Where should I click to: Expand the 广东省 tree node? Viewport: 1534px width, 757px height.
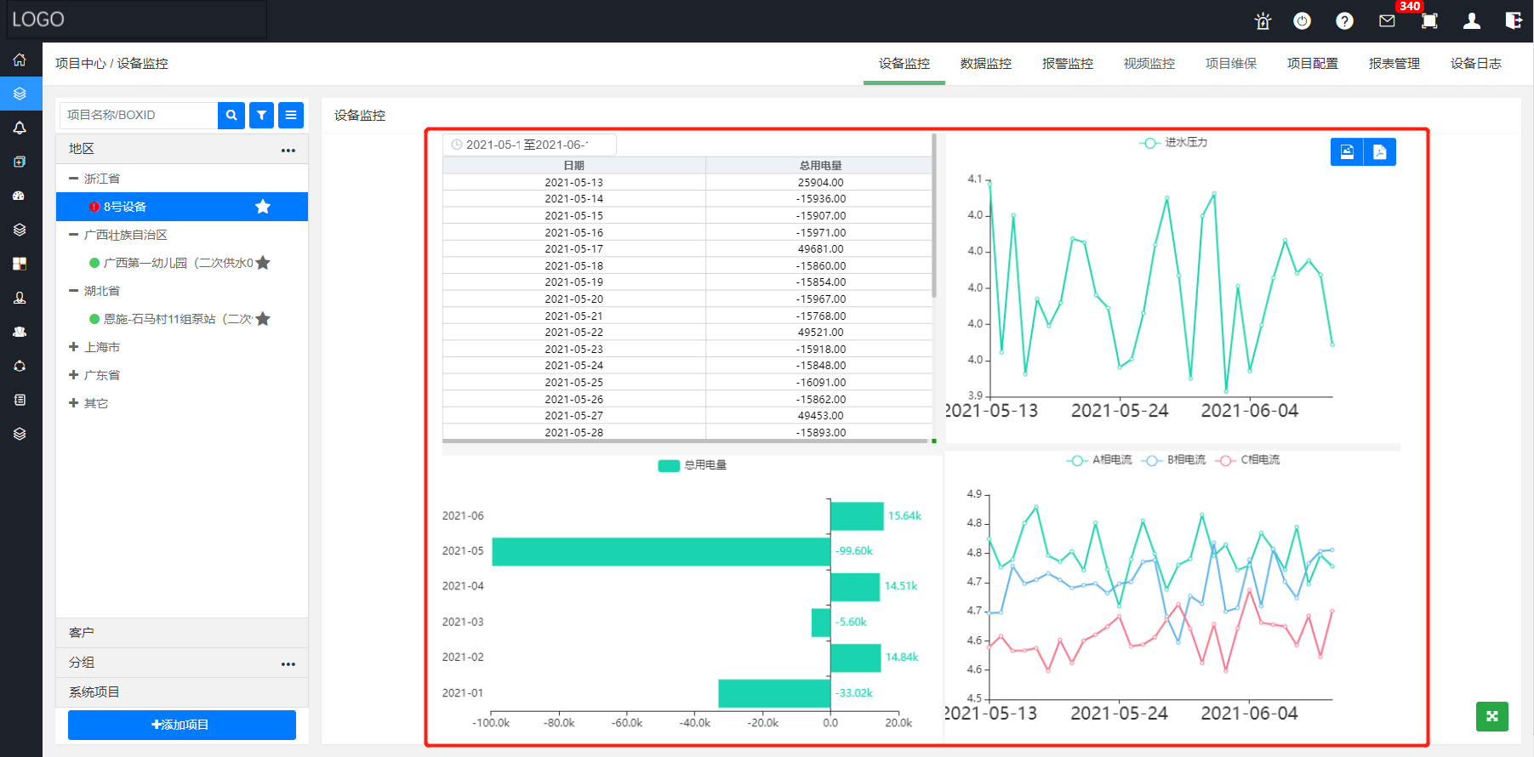[x=73, y=375]
